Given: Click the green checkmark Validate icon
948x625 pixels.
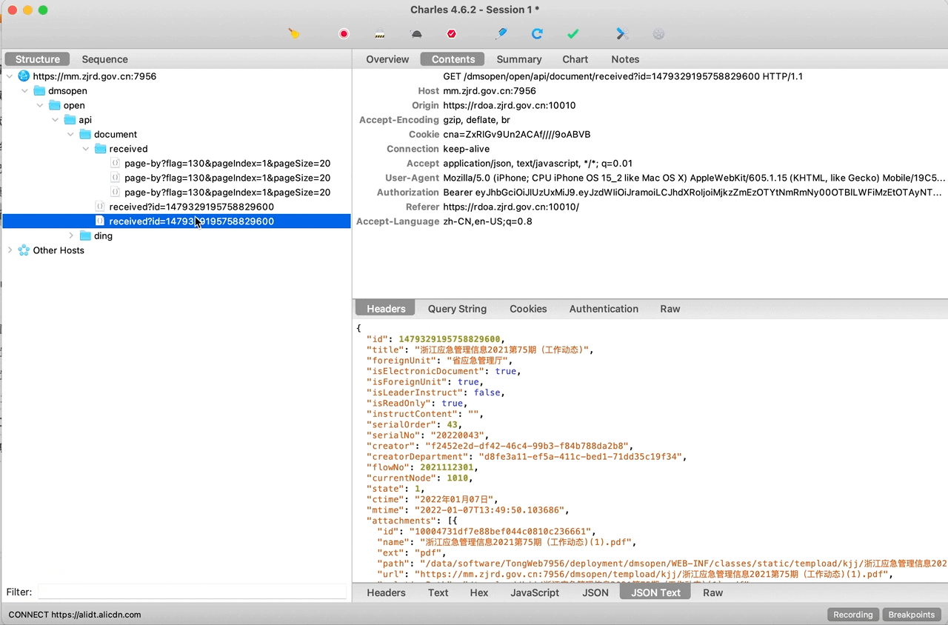Looking at the screenshot, I should tap(573, 33).
